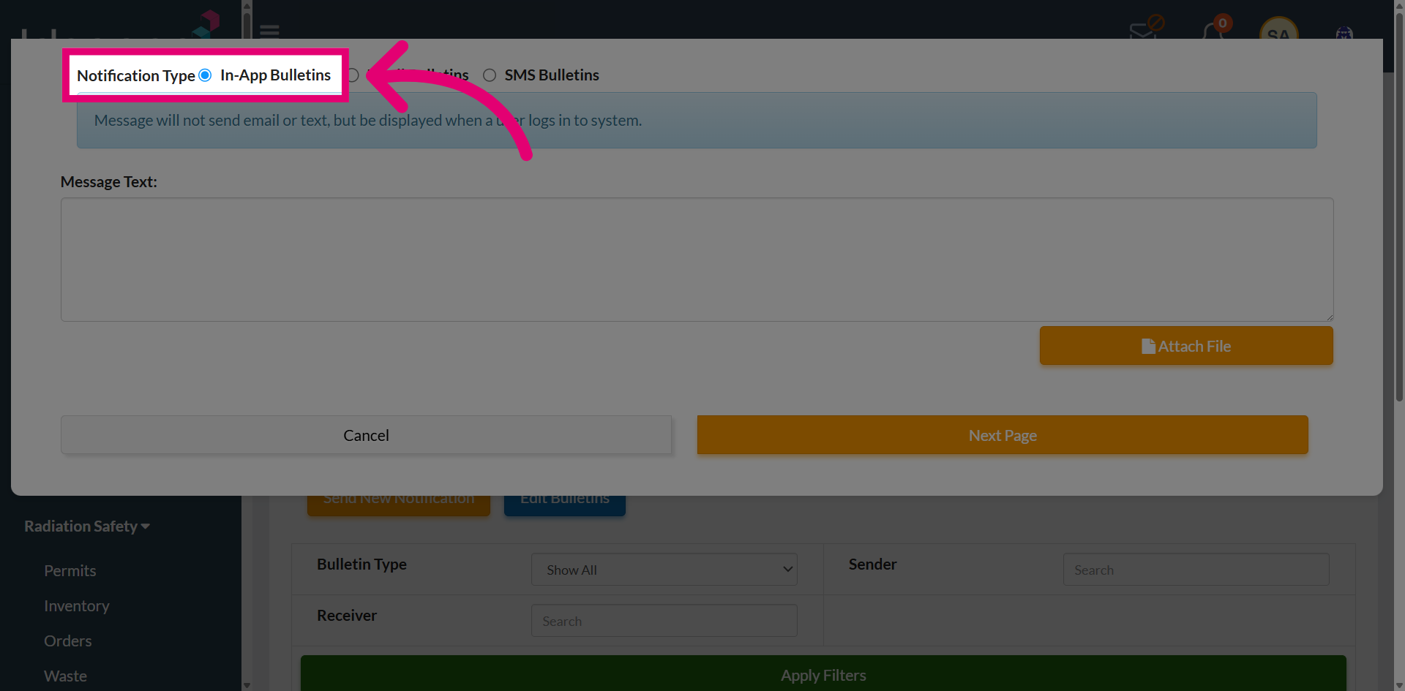The width and height of the screenshot is (1405, 691).
Task: Click the Sender search field
Action: click(1196, 570)
